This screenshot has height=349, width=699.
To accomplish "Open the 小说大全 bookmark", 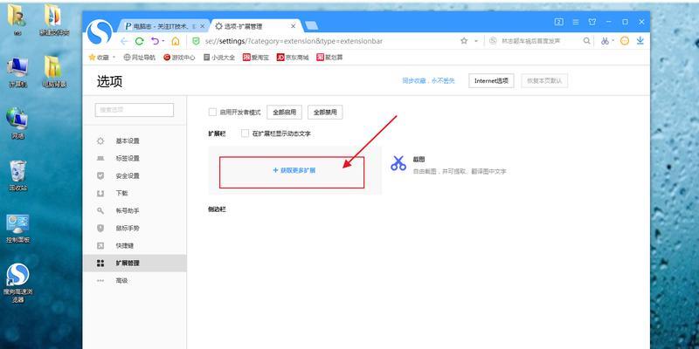I will [219, 58].
